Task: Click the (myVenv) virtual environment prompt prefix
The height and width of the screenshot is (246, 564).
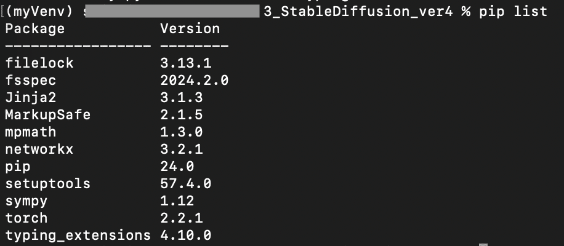Action: pyautogui.click(x=41, y=12)
